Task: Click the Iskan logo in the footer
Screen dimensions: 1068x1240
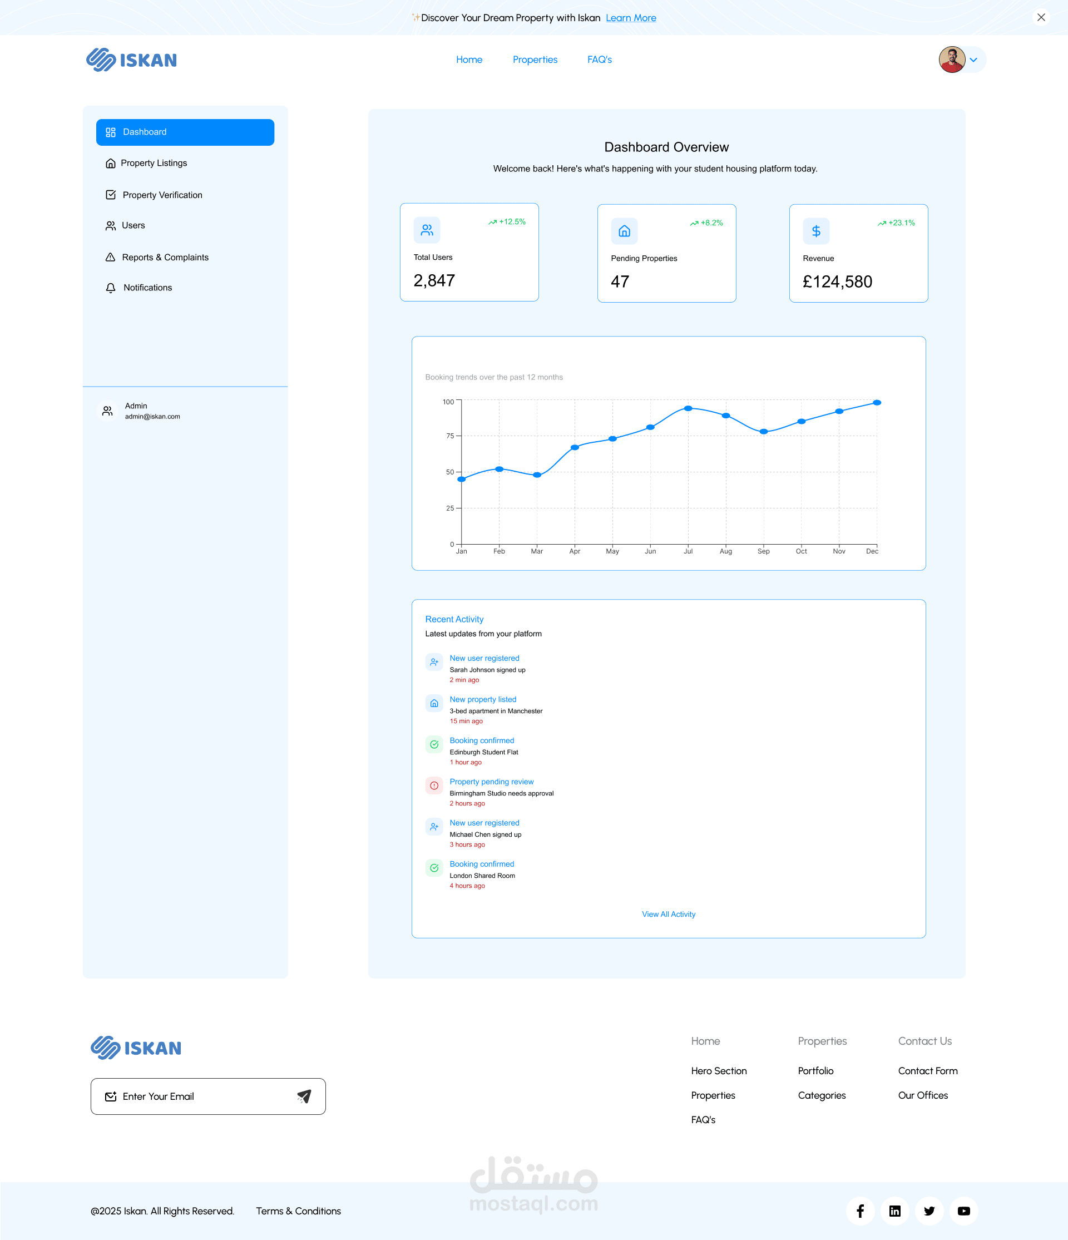Action: tap(136, 1048)
